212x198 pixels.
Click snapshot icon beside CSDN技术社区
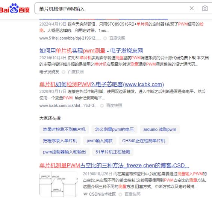[x=120, y=194]
